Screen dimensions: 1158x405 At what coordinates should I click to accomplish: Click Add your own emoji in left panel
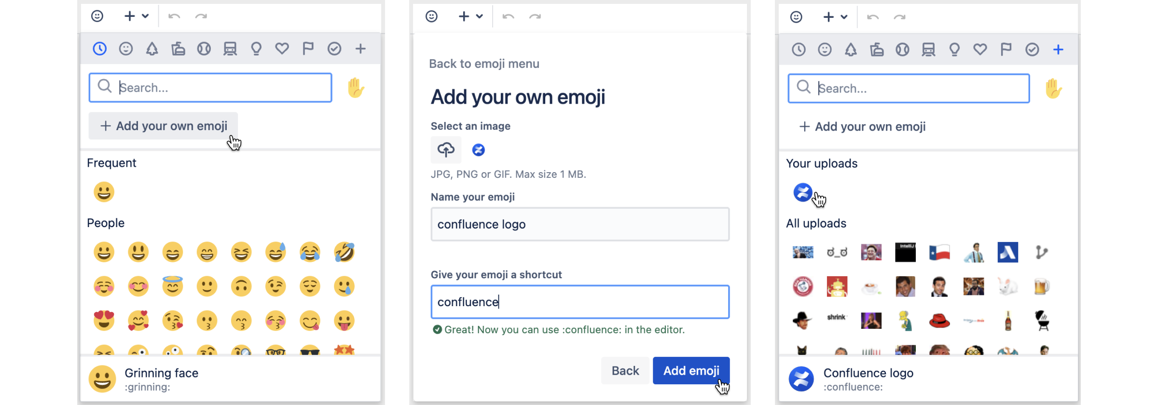coord(163,126)
